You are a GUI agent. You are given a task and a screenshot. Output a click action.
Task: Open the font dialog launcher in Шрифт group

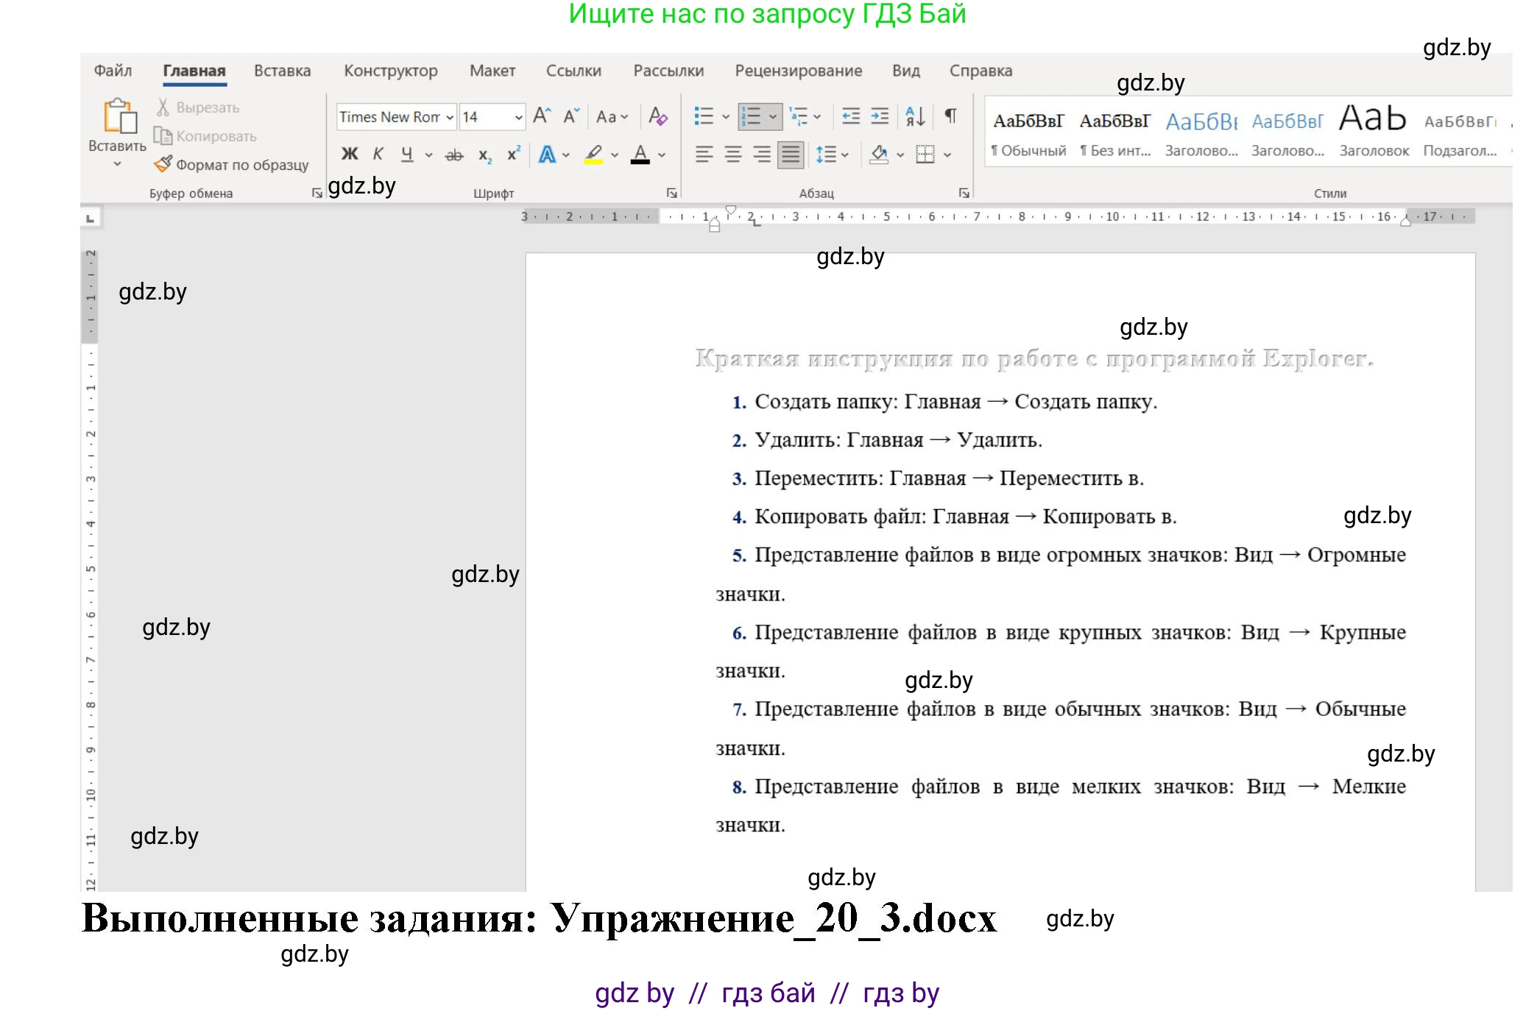671,193
